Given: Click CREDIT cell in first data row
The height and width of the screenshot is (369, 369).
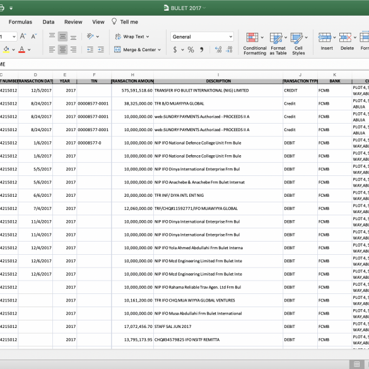Looking at the screenshot, I should coord(300,90).
